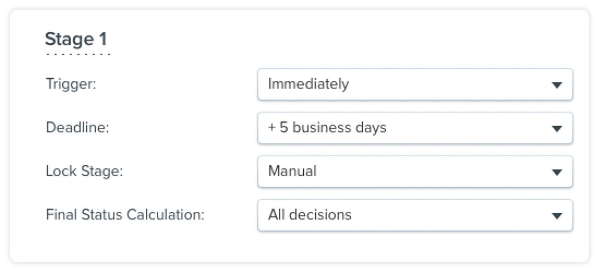This screenshot has width=611, height=272.
Task: Click the Stage 1 heading
Action: click(x=75, y=39)
